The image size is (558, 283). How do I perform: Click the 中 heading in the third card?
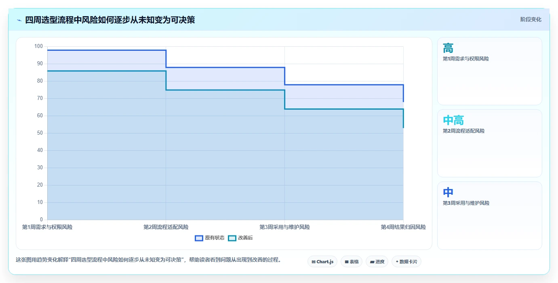tap(448, 192)
